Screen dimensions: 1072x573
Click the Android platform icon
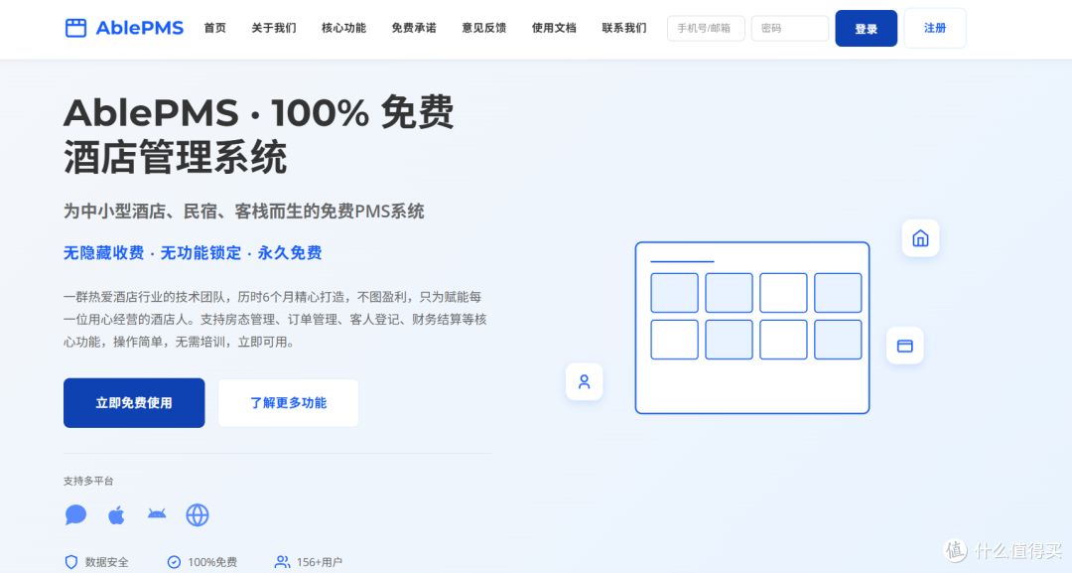tap(157, 513)
